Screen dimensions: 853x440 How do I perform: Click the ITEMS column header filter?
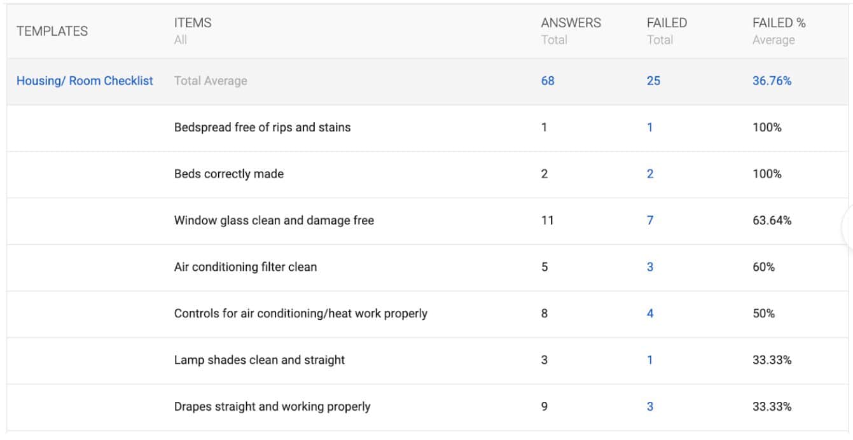[193, 31]
